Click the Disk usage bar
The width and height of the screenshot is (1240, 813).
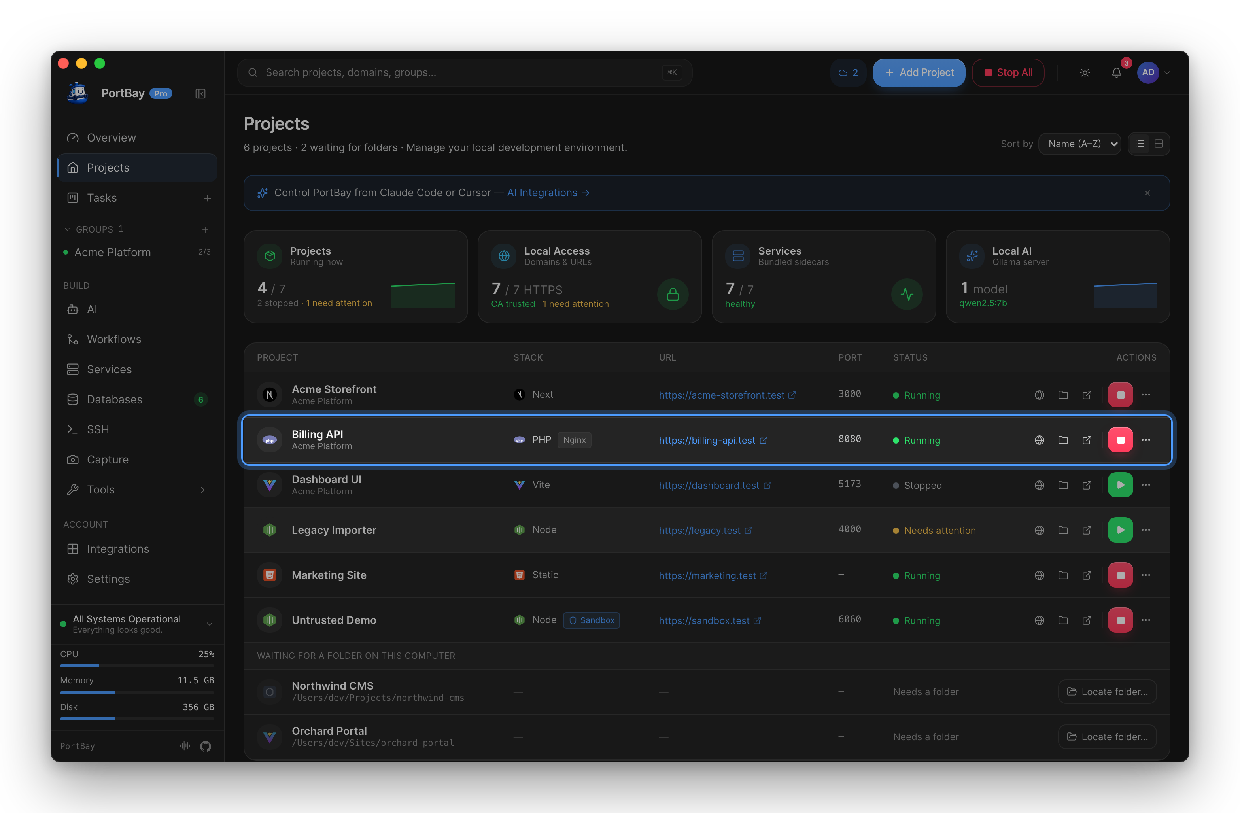tap(137, 719)
